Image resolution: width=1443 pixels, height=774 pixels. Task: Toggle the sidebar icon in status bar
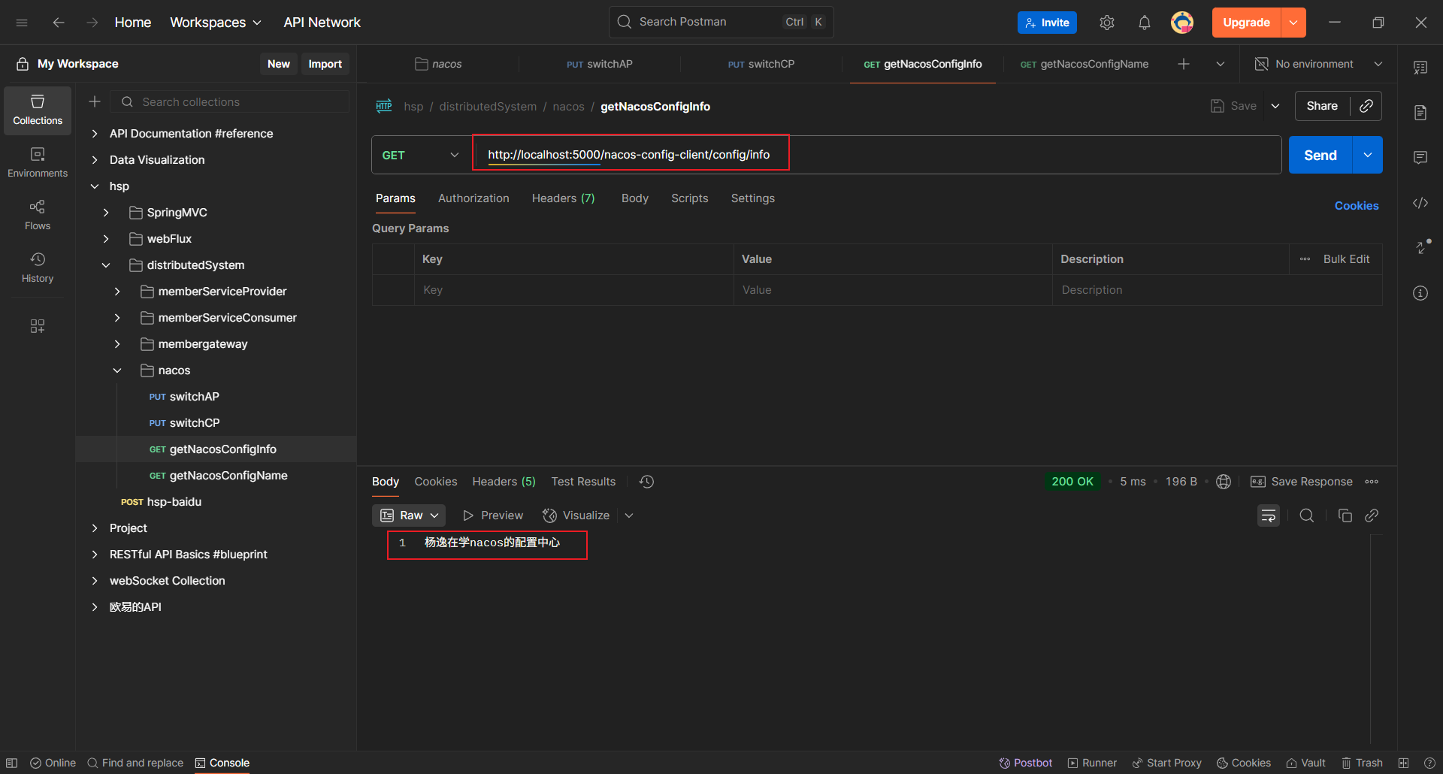[12, 763]
